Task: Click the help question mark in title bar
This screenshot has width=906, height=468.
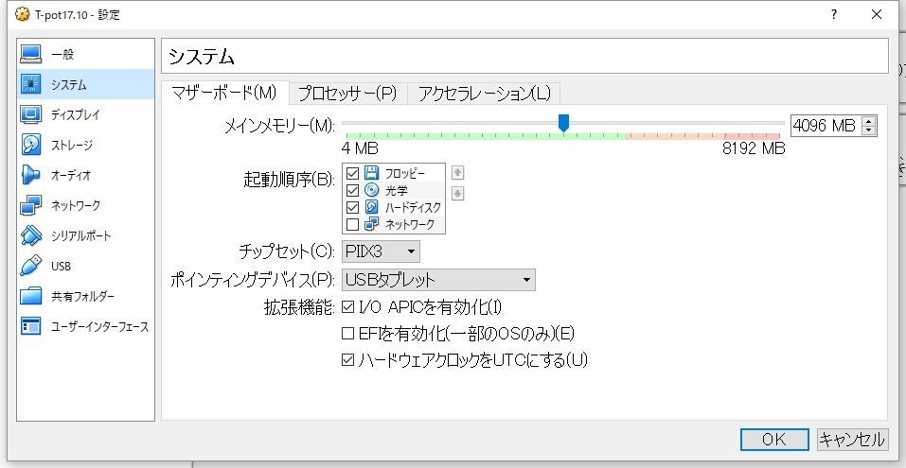Action: click(x=834, y=15)
